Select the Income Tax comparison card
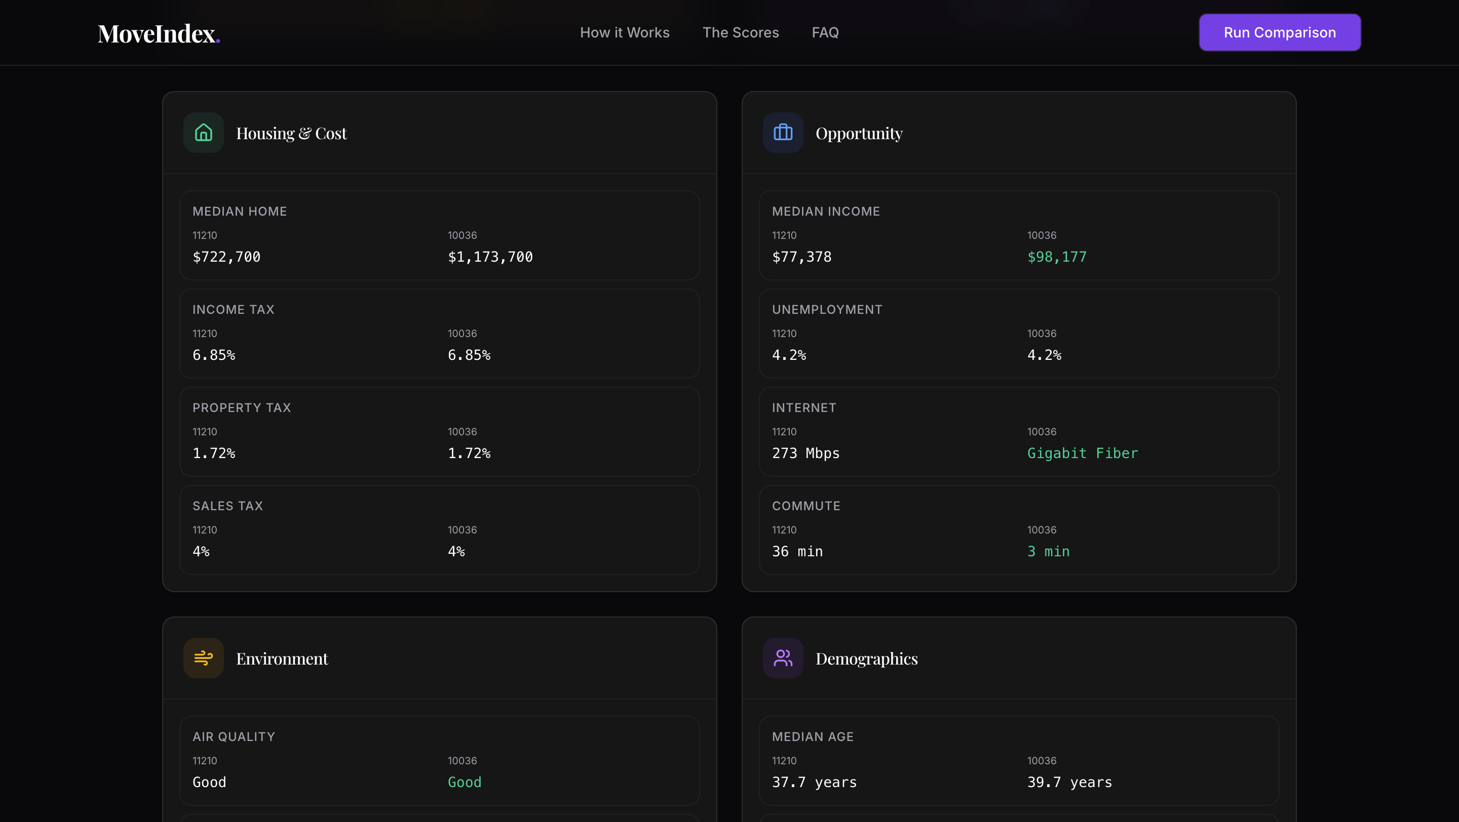Image resolution: width=1459 pixels, height=822 pixels. [x=439, y=334]
